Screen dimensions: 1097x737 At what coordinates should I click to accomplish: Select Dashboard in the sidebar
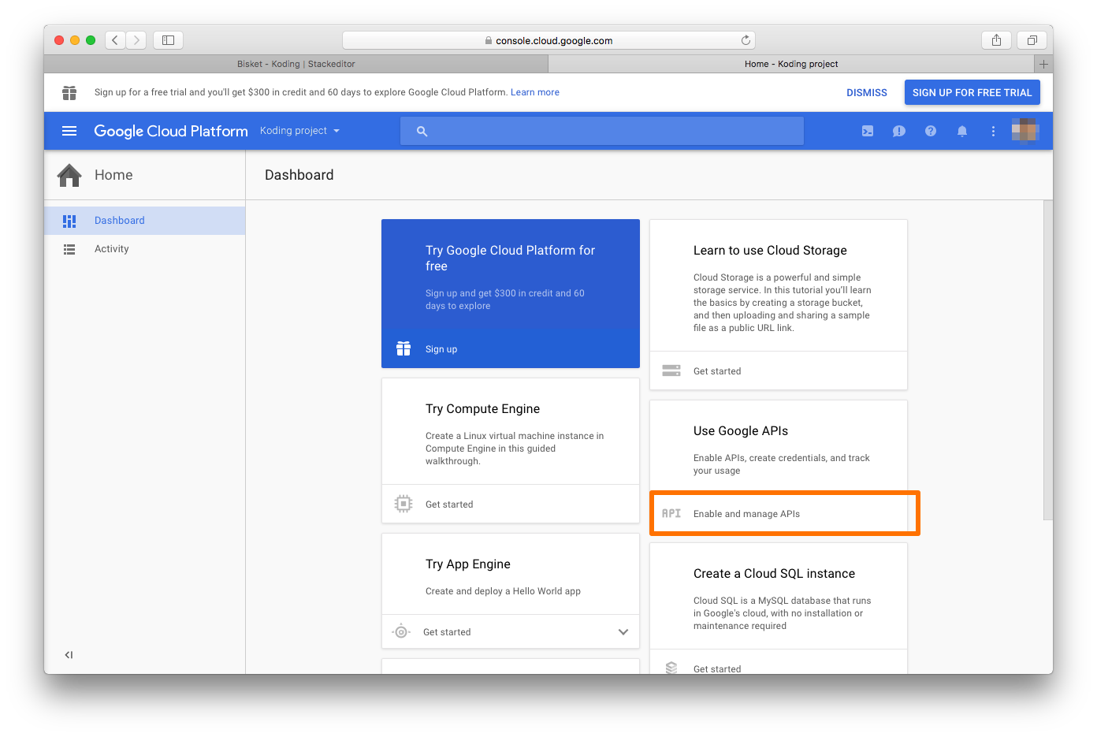145,221
